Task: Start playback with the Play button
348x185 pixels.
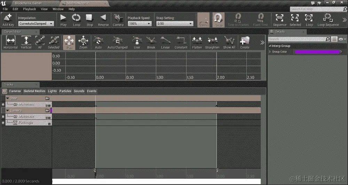Action: (63, 20)
